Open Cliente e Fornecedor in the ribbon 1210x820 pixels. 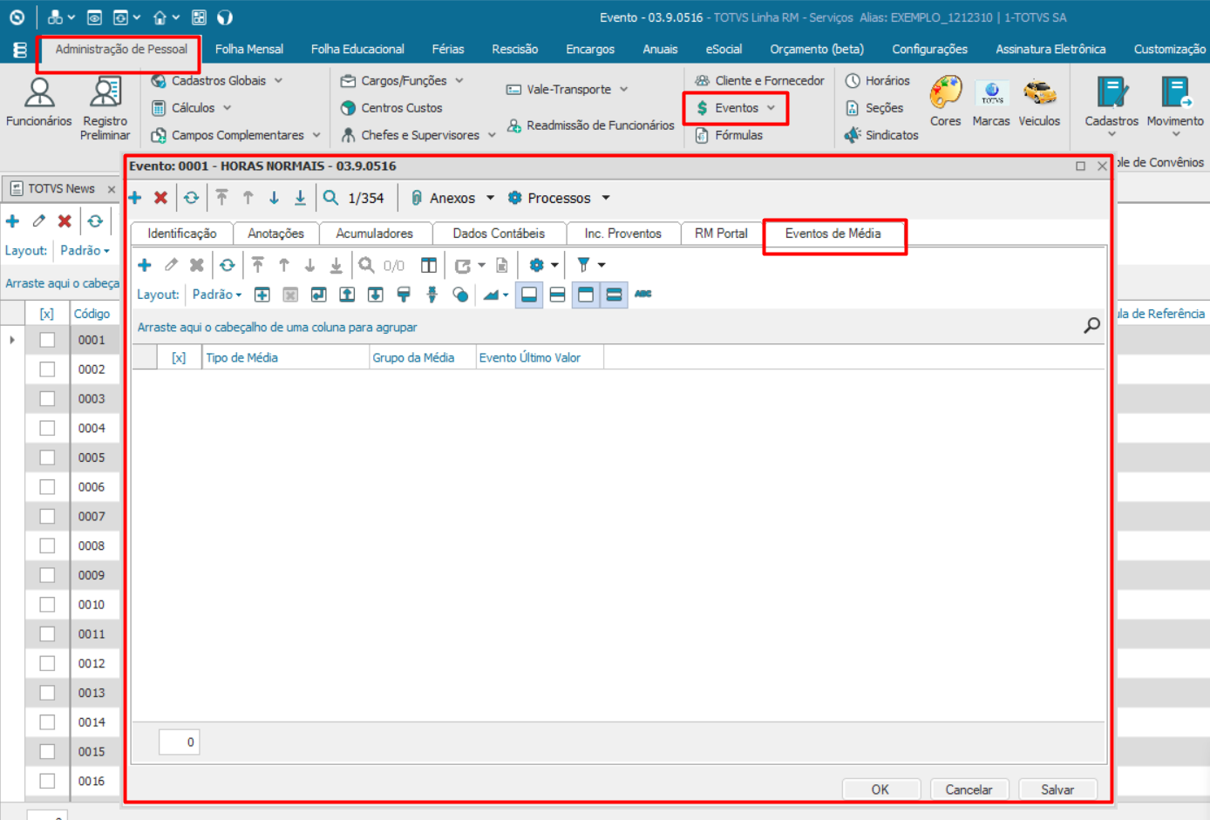click(x=759, y=80)
